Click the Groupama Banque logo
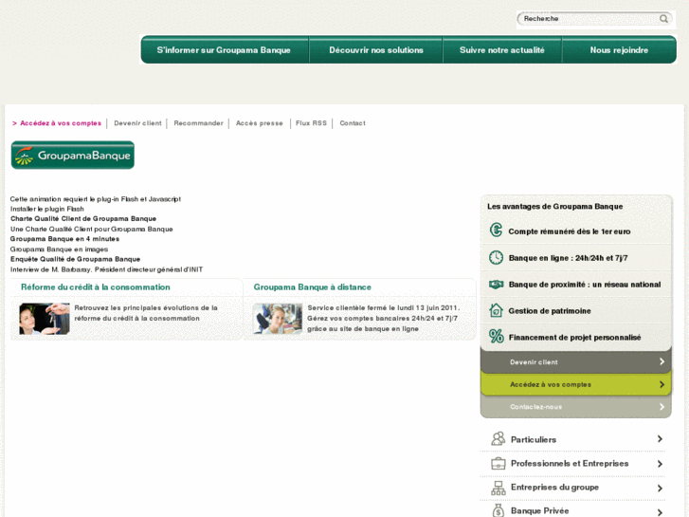 tap(73, 155)
